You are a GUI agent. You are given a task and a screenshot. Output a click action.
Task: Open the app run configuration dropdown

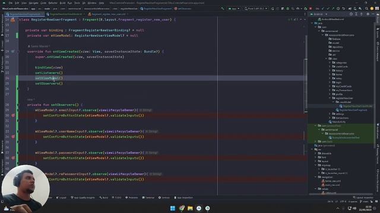pyautogui.click(x=233, y=8)
